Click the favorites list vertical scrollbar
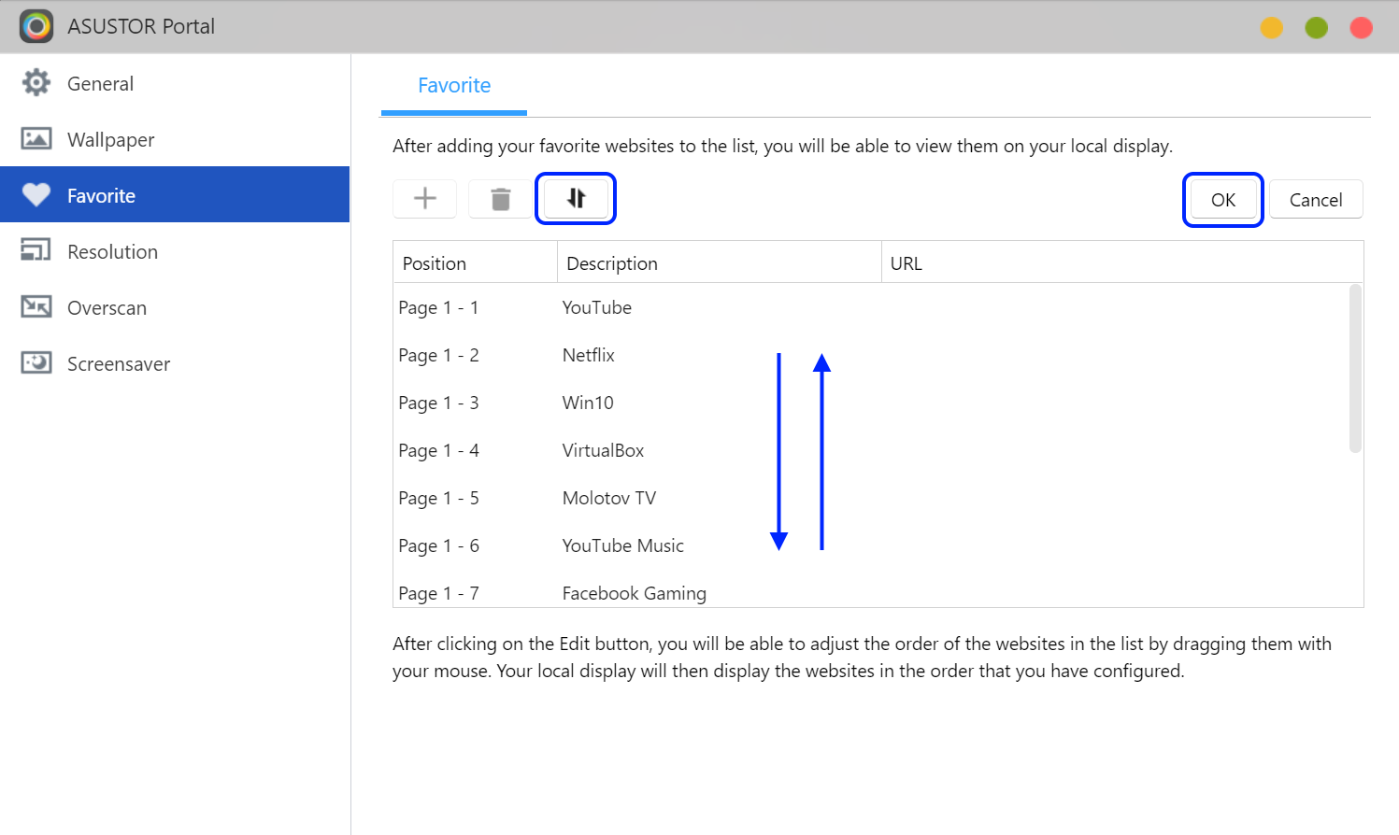The height and width of the screenshot is (835, 1399). tap(1355, 369)
